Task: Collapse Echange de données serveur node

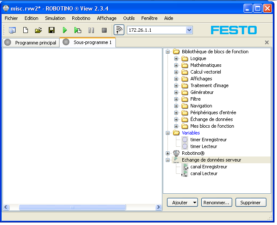Action: [x=167, y=160]
